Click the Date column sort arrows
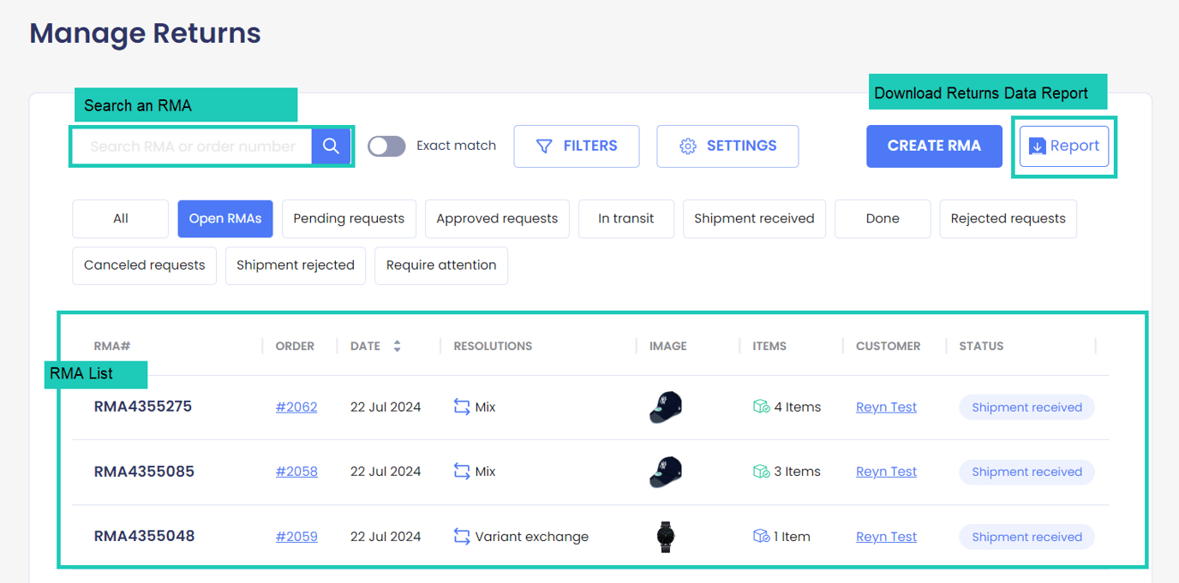Screen dimensions: 1179x583 [x=397, y=345]
